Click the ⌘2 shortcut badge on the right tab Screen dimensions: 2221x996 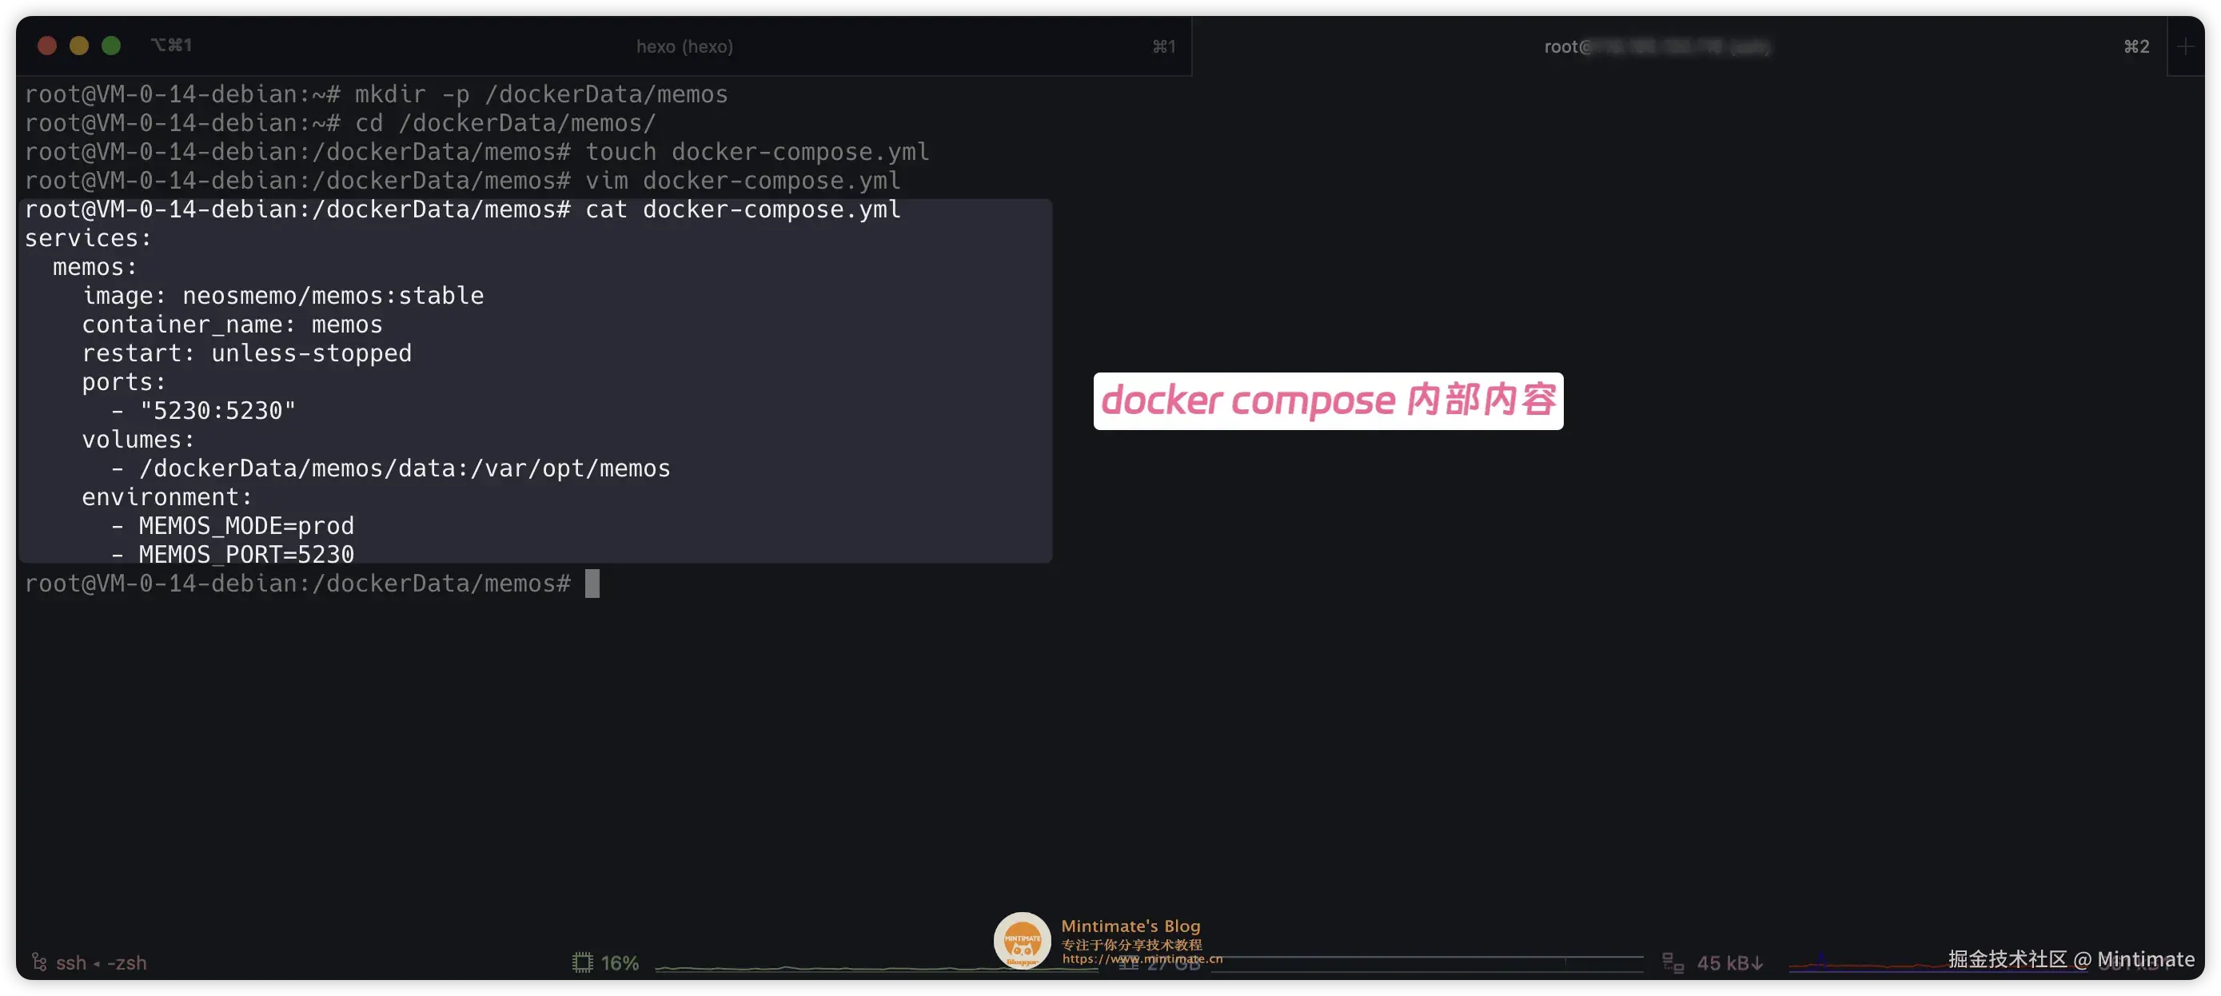click(x=2135, y=46)
